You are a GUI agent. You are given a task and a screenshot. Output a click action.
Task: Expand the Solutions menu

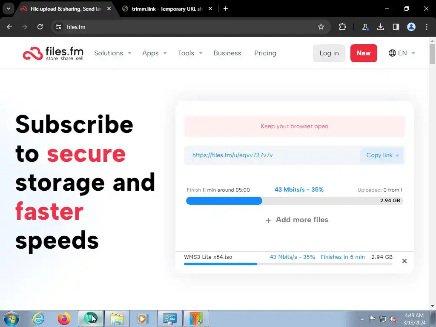click(112, 53)
